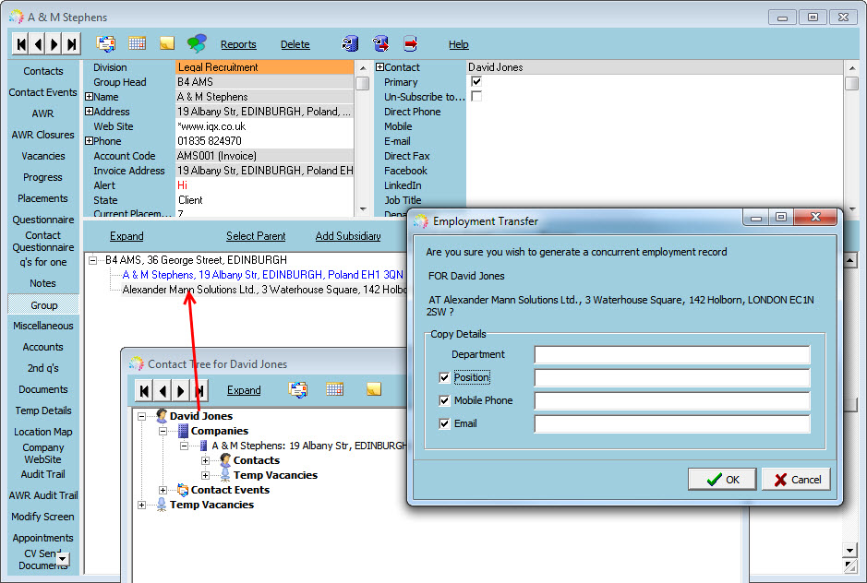
Task: Click the red arrow document icon before Help
Action: [x=410, y=43]
